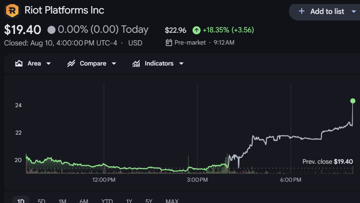Click the 20 y-axis label
Viewport: 360px width, 203px height.
tap(18, 160)
